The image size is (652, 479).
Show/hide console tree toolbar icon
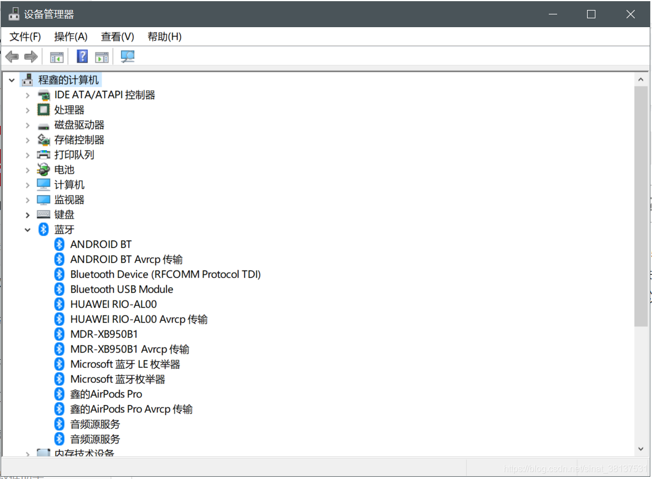57,57
